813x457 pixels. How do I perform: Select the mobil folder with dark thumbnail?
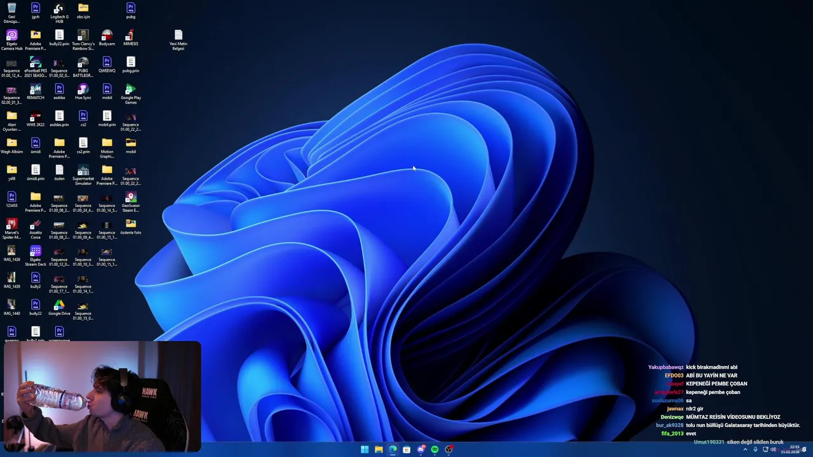point(131,146)
